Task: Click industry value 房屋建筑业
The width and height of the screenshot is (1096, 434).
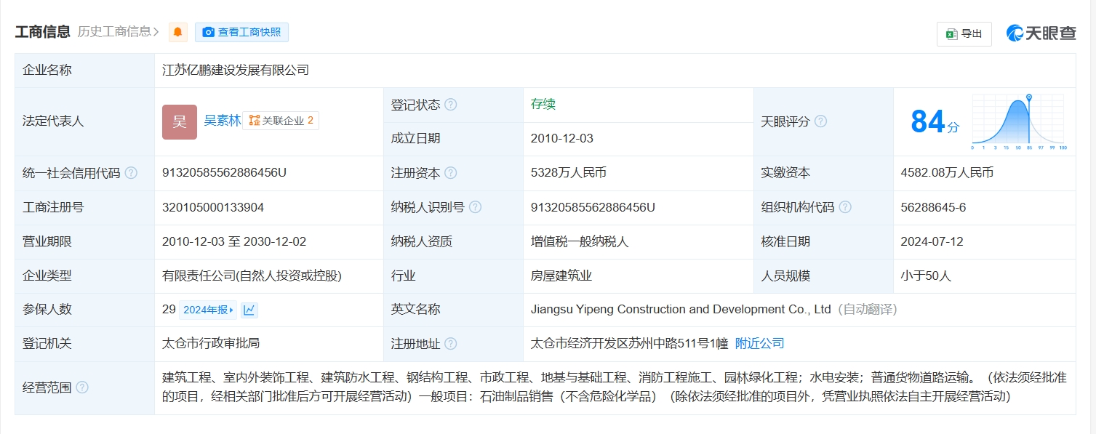Action: [x=561, y=276]
